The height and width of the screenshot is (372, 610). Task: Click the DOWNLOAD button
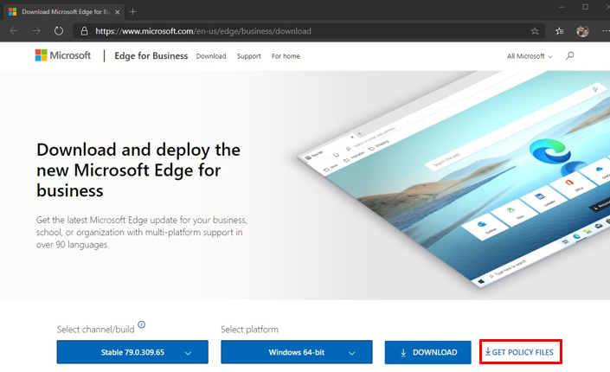(x=428, y=353)
